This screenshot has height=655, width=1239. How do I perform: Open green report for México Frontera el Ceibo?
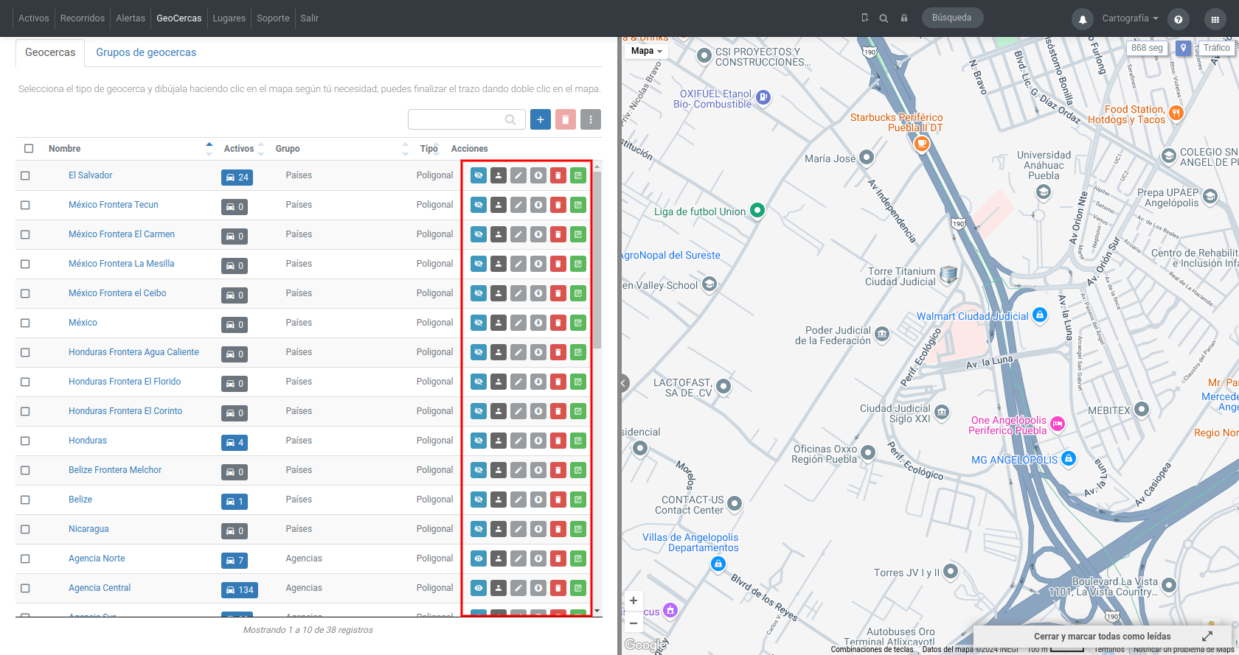coord(578,293)
